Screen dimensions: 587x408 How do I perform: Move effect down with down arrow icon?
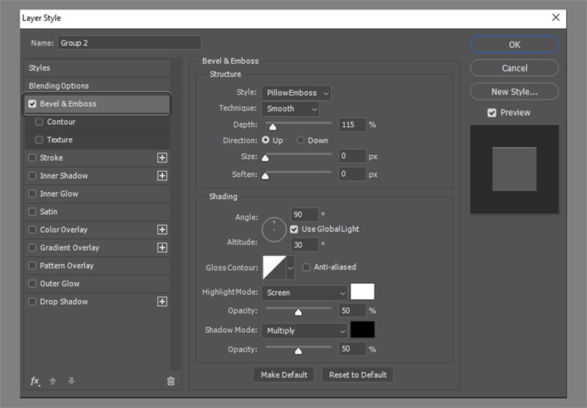71,380
